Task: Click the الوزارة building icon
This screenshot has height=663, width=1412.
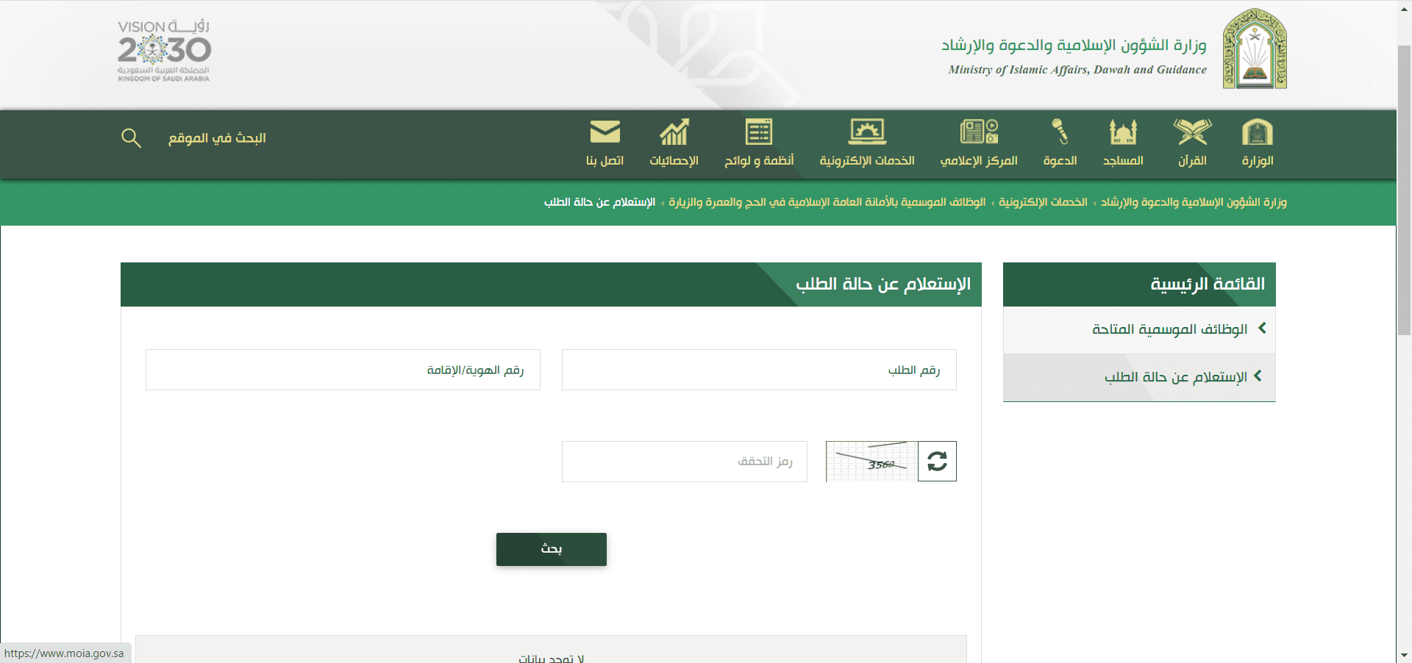Action: [1257, 132]
